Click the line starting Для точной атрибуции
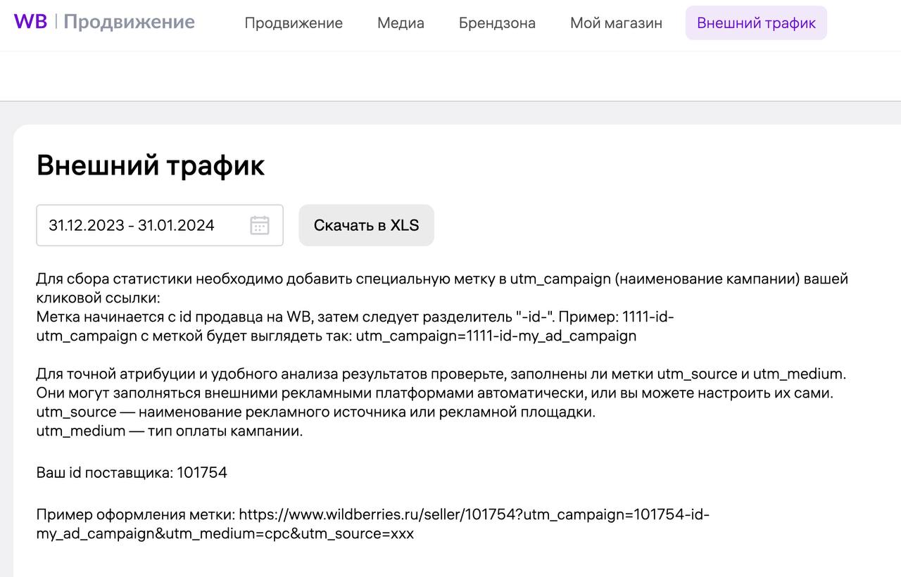Screen dimensions: 901x577 (x=441, y=374)
